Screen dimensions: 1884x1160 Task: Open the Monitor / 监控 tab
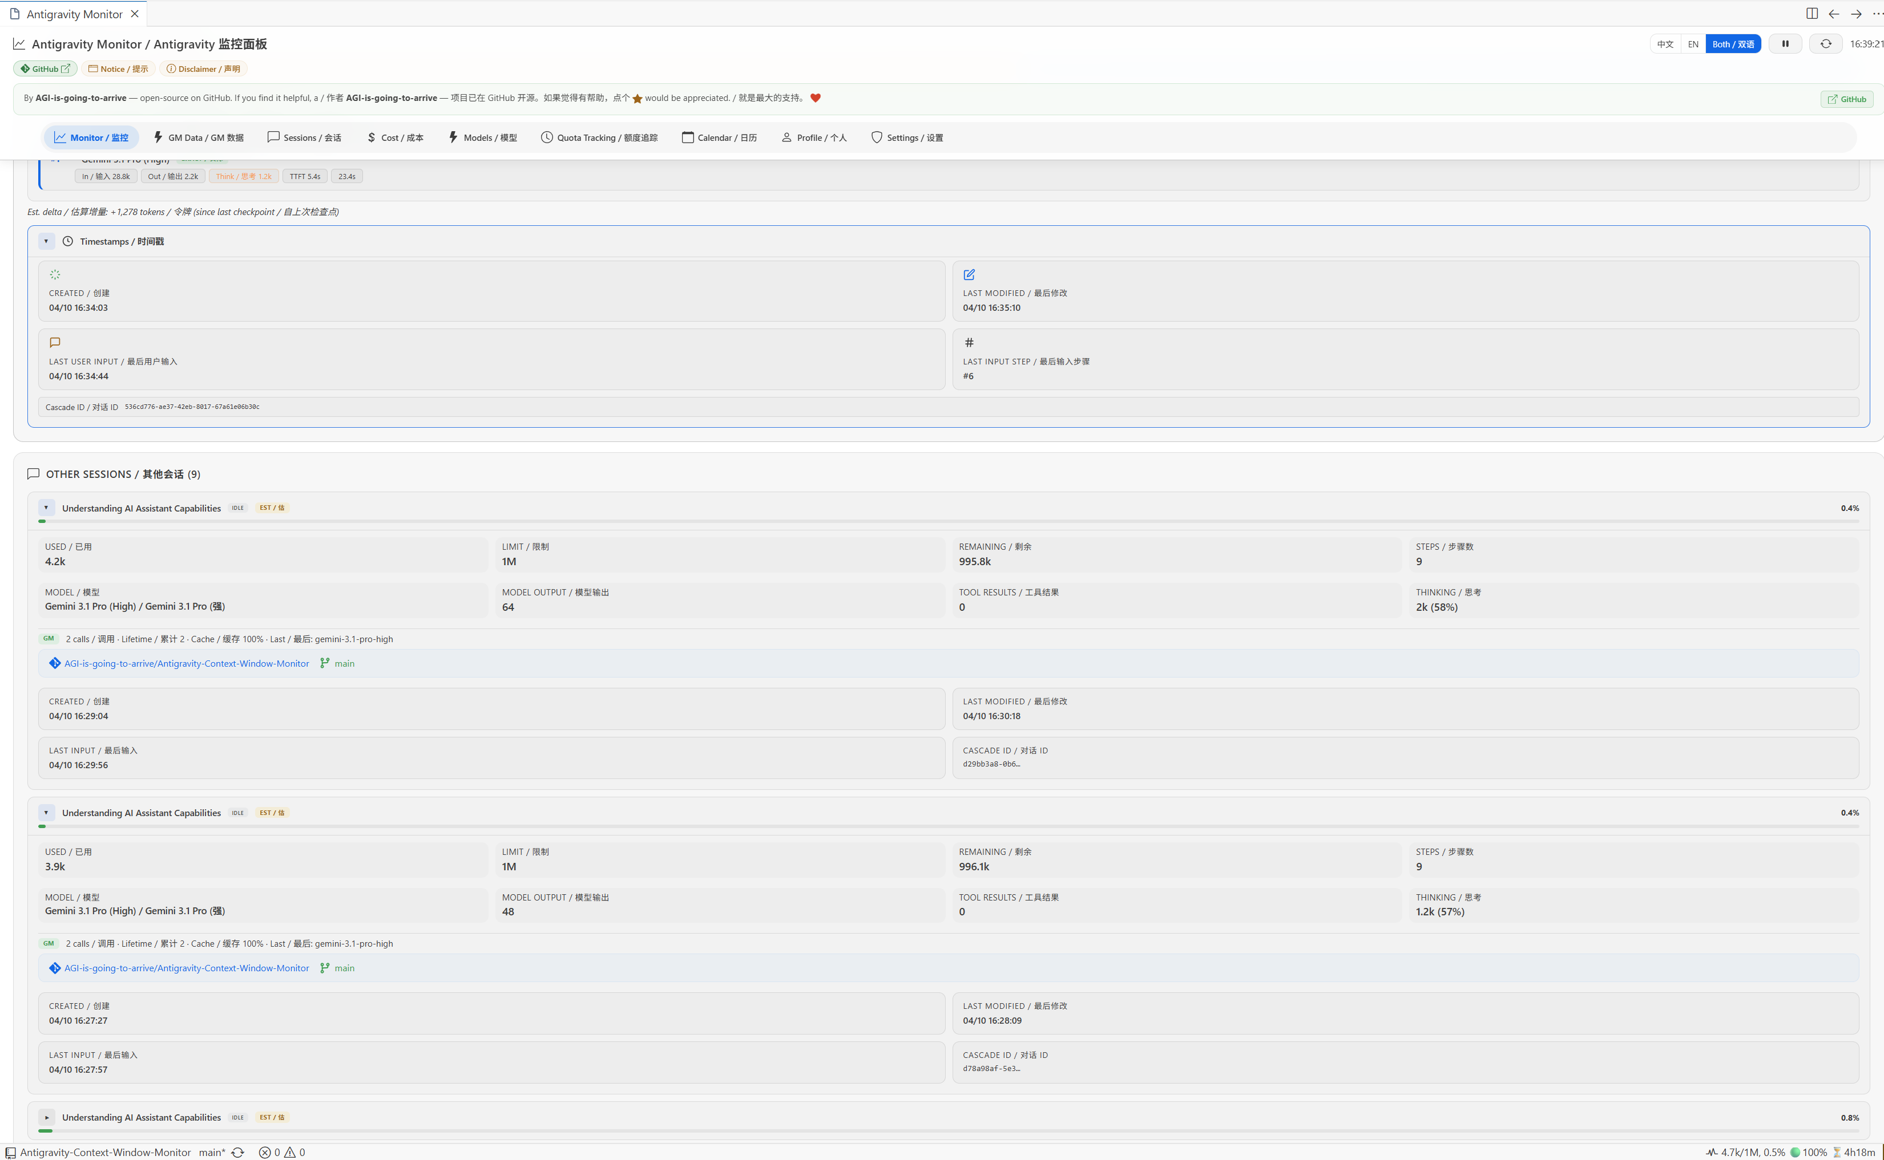coord(91,137)
